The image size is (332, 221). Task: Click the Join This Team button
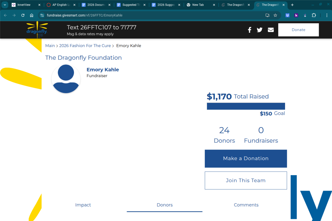pos(246,180)
